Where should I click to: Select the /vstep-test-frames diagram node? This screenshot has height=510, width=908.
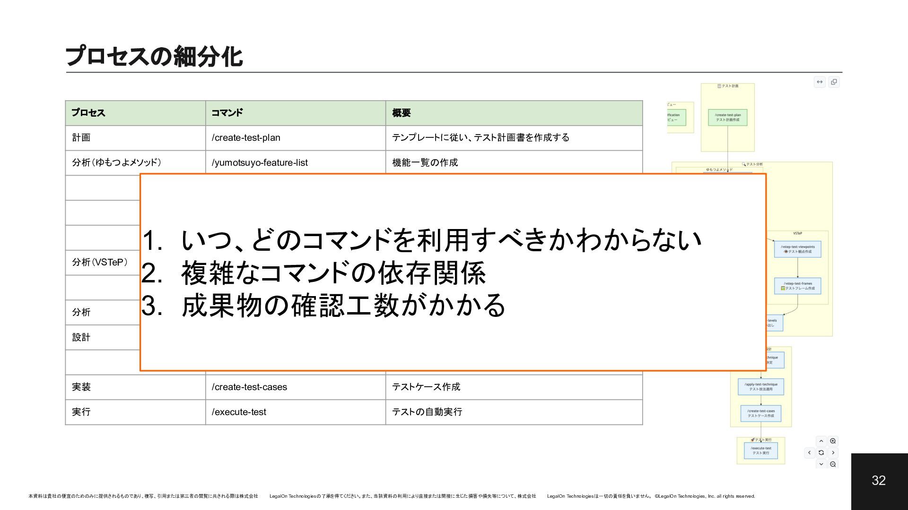(x=797, y=286)
